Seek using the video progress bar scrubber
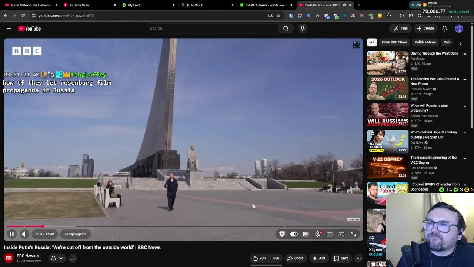Viewport: 474px width, 267px height. click(43, 226)
